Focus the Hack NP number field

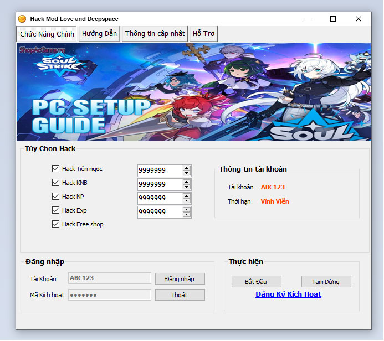160,198
